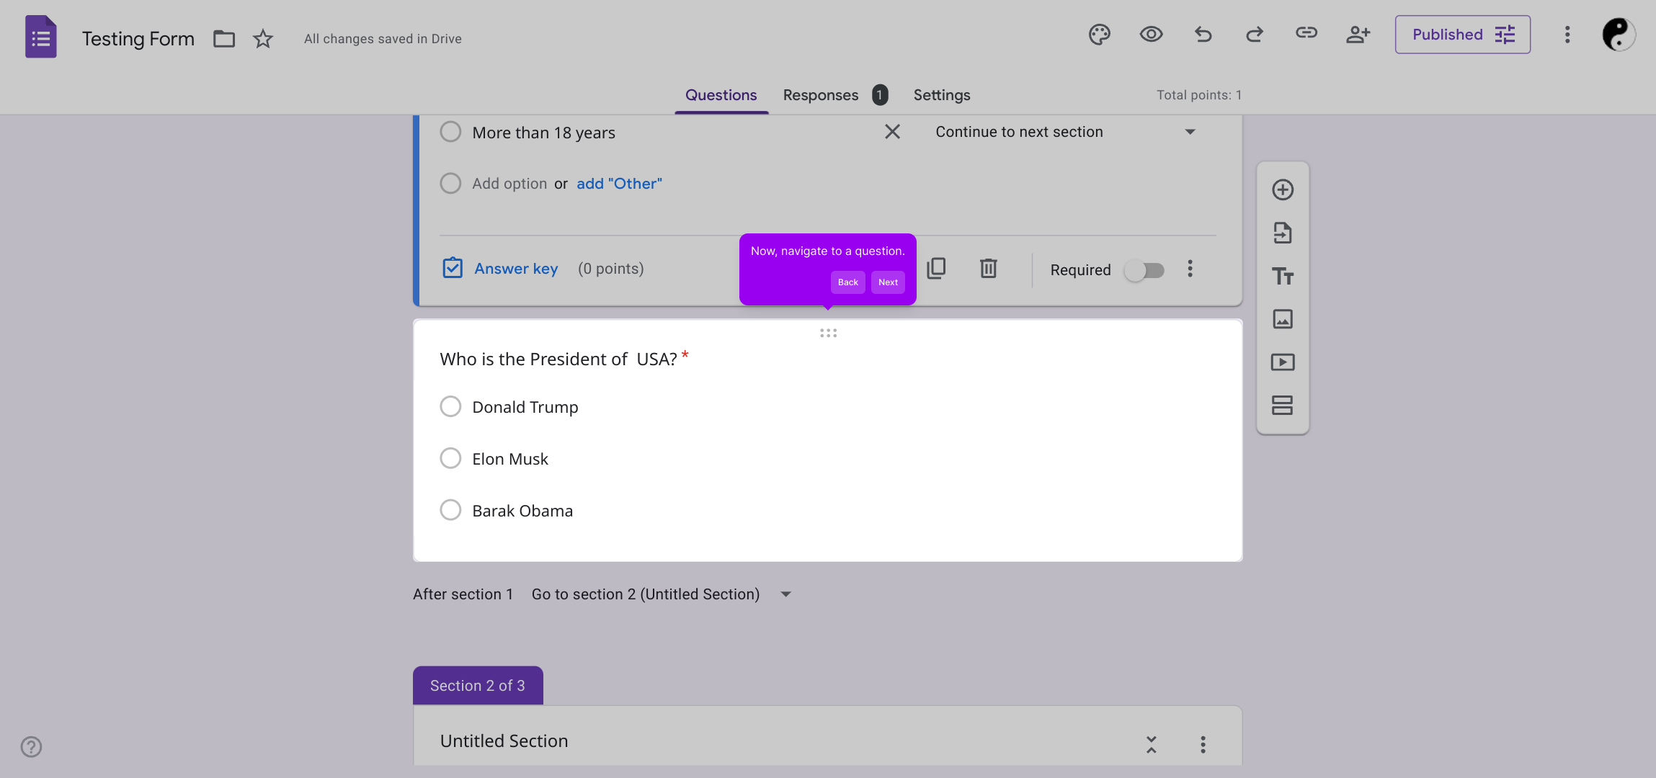Open the customize theme palette icon
Image resolution: width=1656 pixels, height=778 pixels.
[x=1099, y=35]
